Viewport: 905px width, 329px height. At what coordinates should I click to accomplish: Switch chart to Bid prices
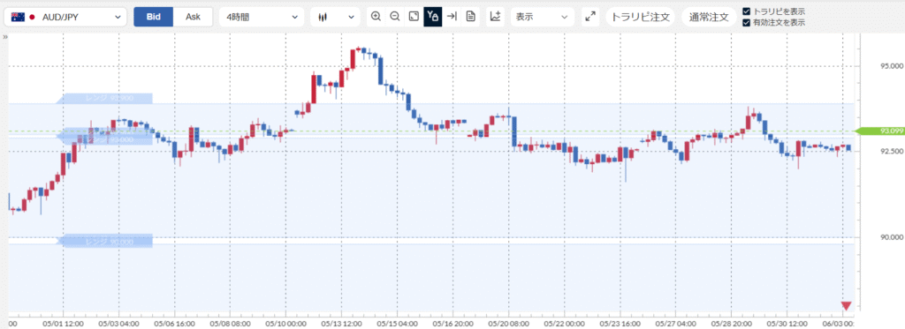pyautogui.click(x=154, y=17)
